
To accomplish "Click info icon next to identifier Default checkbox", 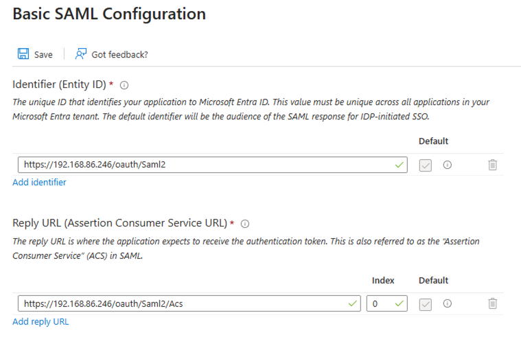I will pos(448,165).
